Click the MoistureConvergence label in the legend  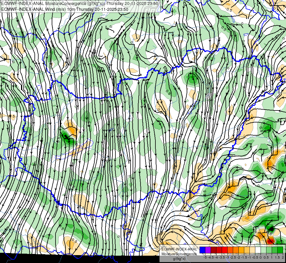(179, 254)
